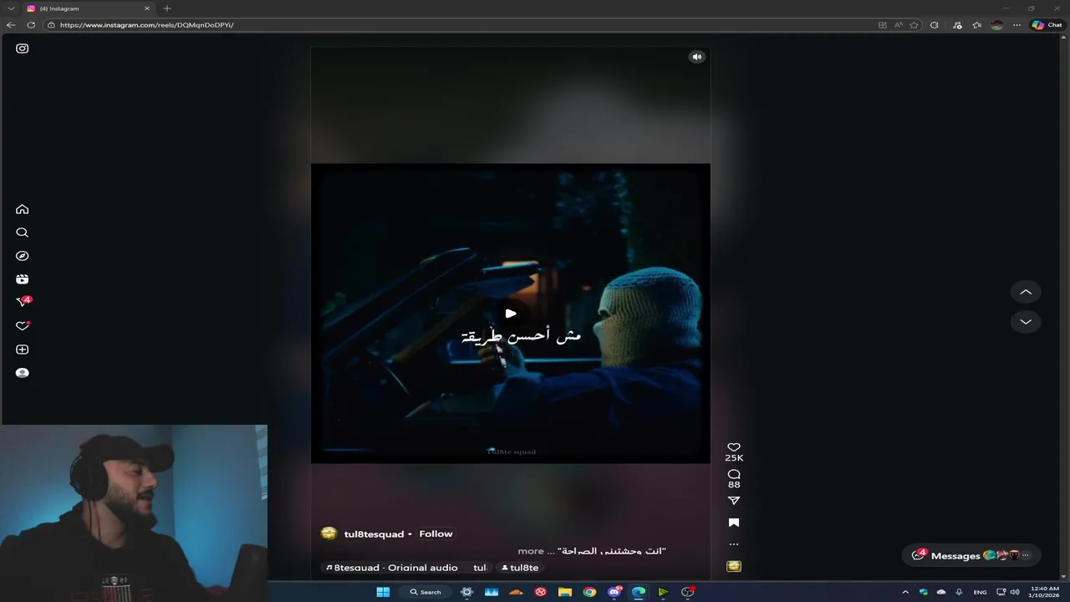
Task: Open Google Chrome from taskbar
Action: [x=589, y=592]
